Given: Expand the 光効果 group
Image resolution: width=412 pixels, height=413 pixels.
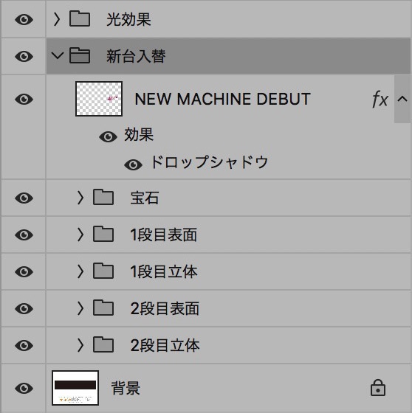Looking at the screenshot, I should 57,19.
